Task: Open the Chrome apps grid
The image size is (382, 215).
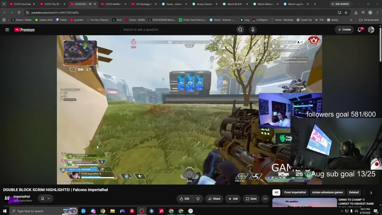Action: pos(4,20)
